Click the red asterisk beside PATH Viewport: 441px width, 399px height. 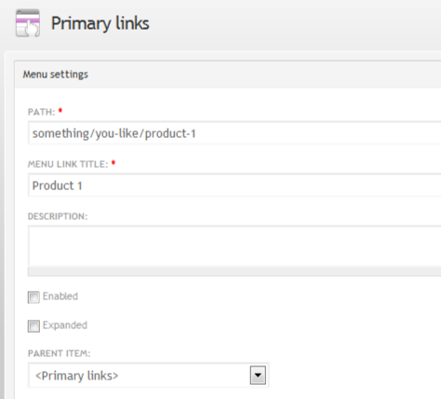click(60, 110)
